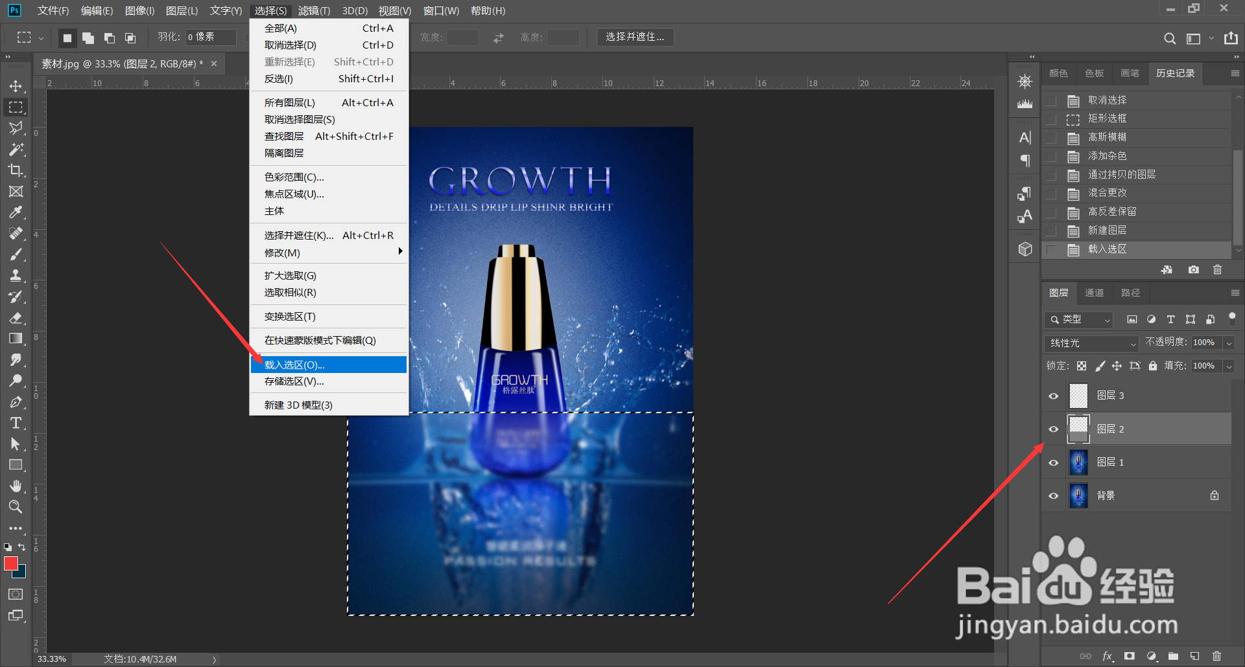
Task: Hide 背景 layer with eye icon
Action: 1054,496
